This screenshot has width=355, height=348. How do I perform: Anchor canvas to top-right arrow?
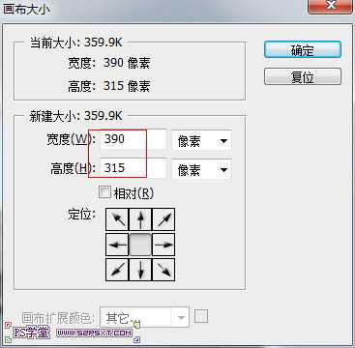click(x=163, y=219)
